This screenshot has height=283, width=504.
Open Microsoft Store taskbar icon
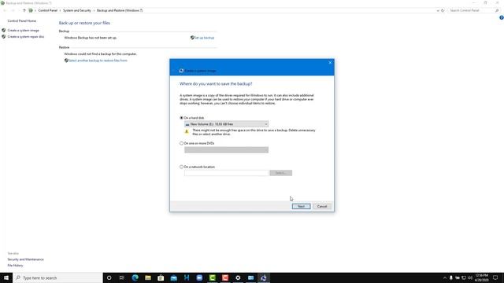click(x=161, y=277)
